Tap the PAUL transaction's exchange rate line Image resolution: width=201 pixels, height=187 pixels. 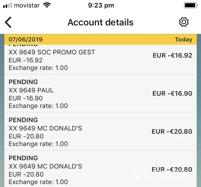(38, 106)
